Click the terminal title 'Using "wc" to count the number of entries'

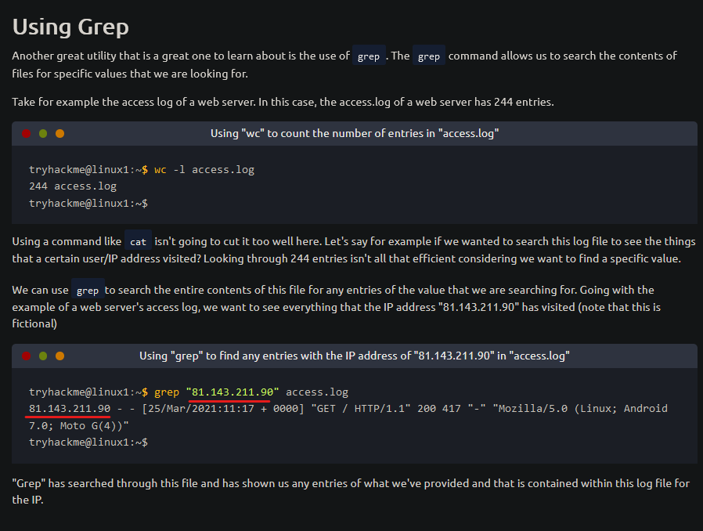(355, 133)
